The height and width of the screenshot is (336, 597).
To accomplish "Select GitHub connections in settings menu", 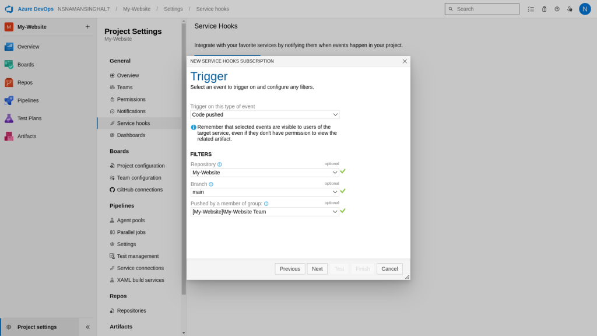I will point(139,190).
